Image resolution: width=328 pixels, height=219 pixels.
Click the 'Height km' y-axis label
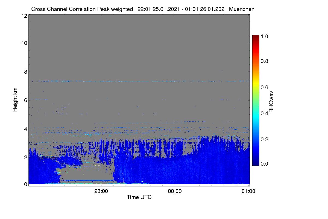(15, 100)
